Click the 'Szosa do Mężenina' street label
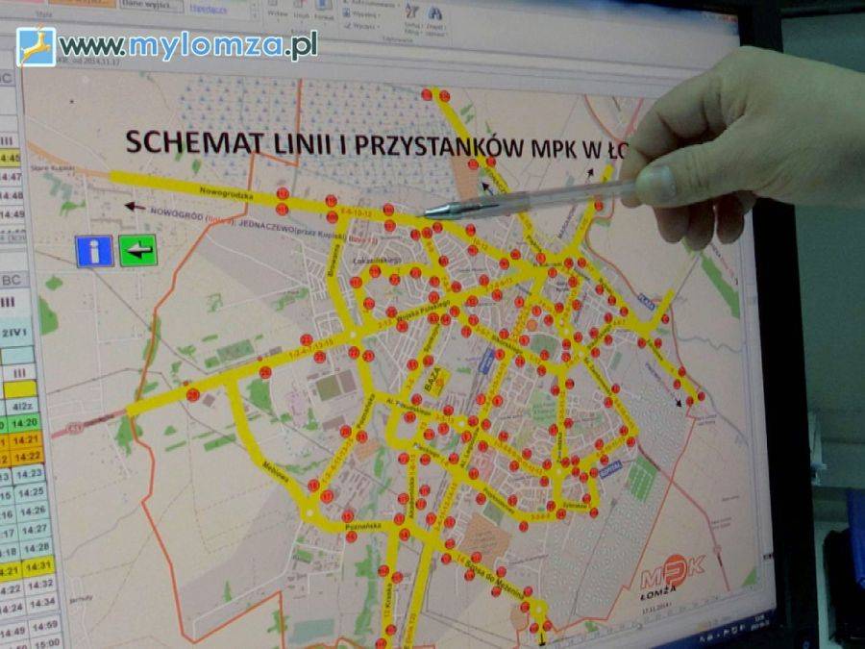Image resolution: width=865 pixels, height=649 pixels. tap(495, 579)
